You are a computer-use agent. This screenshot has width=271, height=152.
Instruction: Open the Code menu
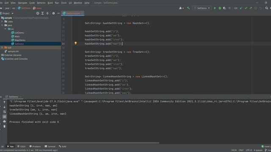coord(32,3)
